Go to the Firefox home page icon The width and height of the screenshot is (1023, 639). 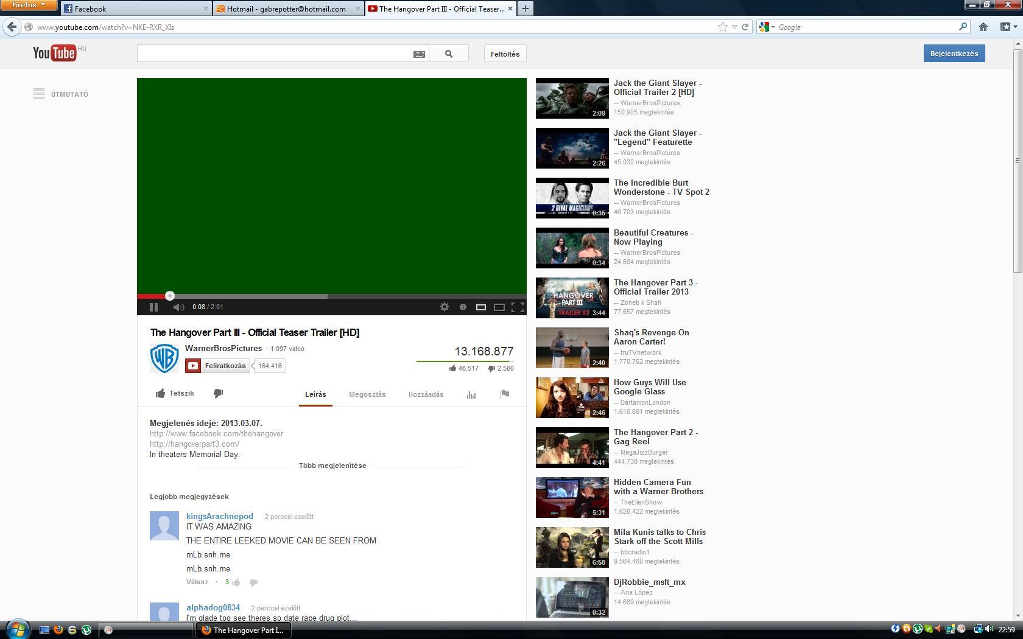[983, 27]
